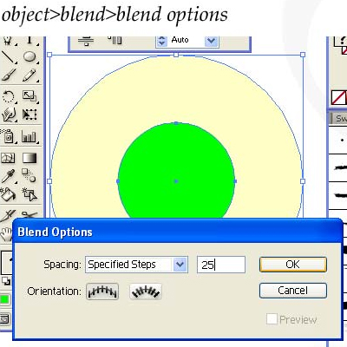Toggle the Preview checkbox
Viewport: 347px width, 347px height.
pyautogui.click(x=272, y=319)
